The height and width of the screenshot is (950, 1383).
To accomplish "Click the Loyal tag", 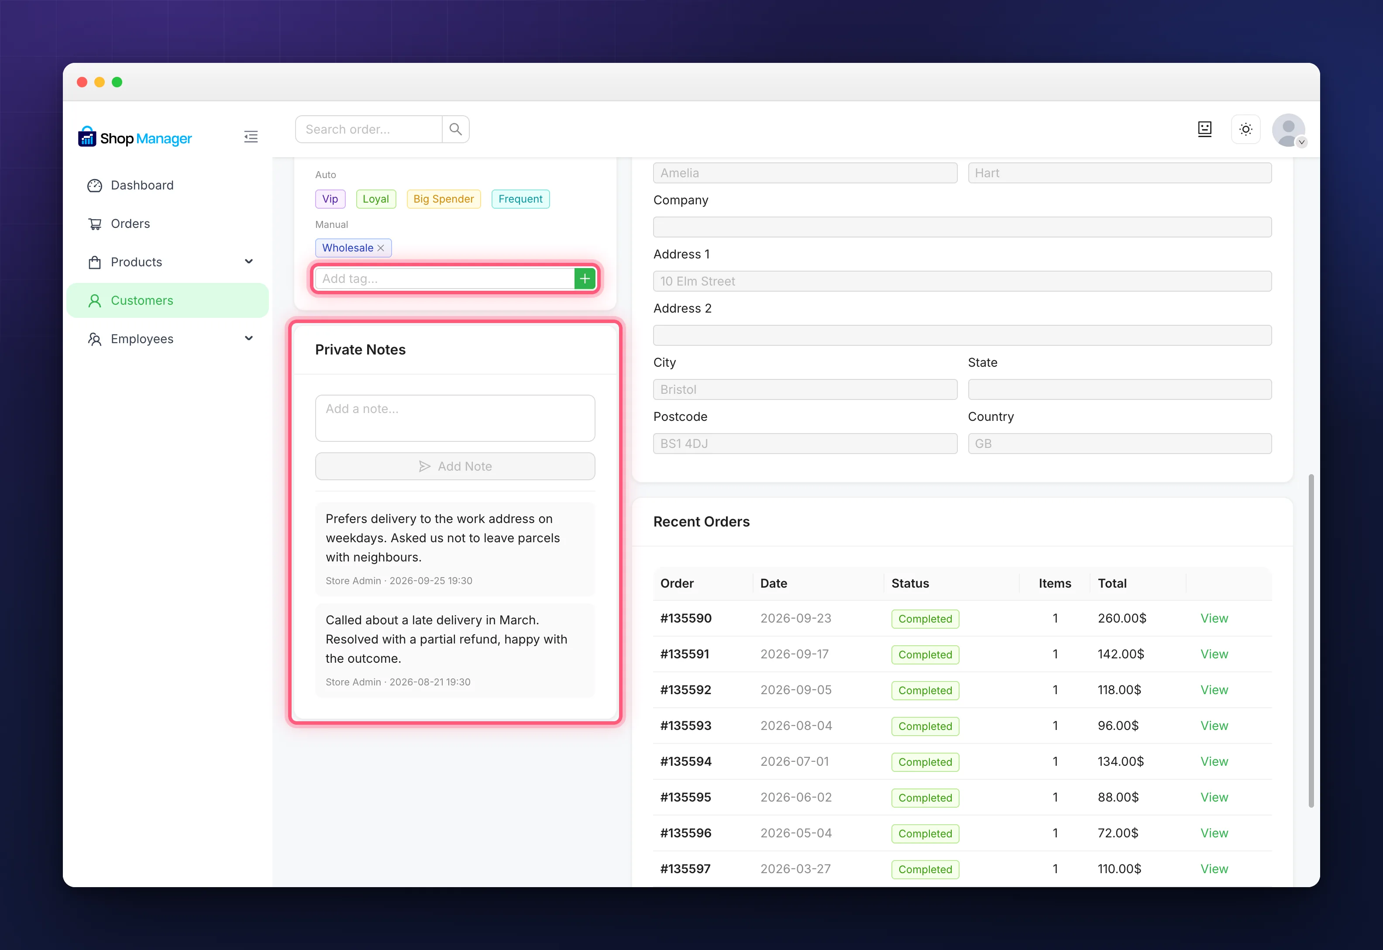I will pos(375,199).
